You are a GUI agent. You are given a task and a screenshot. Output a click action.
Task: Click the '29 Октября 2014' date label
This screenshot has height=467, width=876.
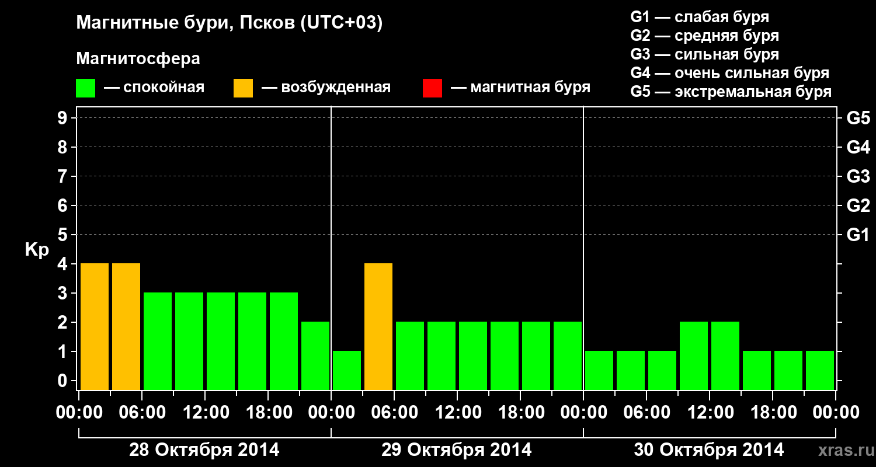[x=457, y=450]
